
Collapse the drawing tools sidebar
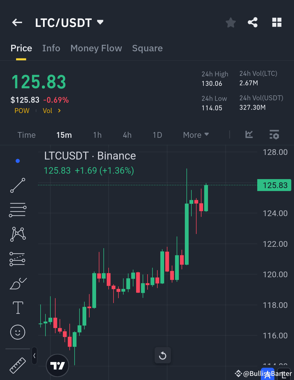click(34, 356)
